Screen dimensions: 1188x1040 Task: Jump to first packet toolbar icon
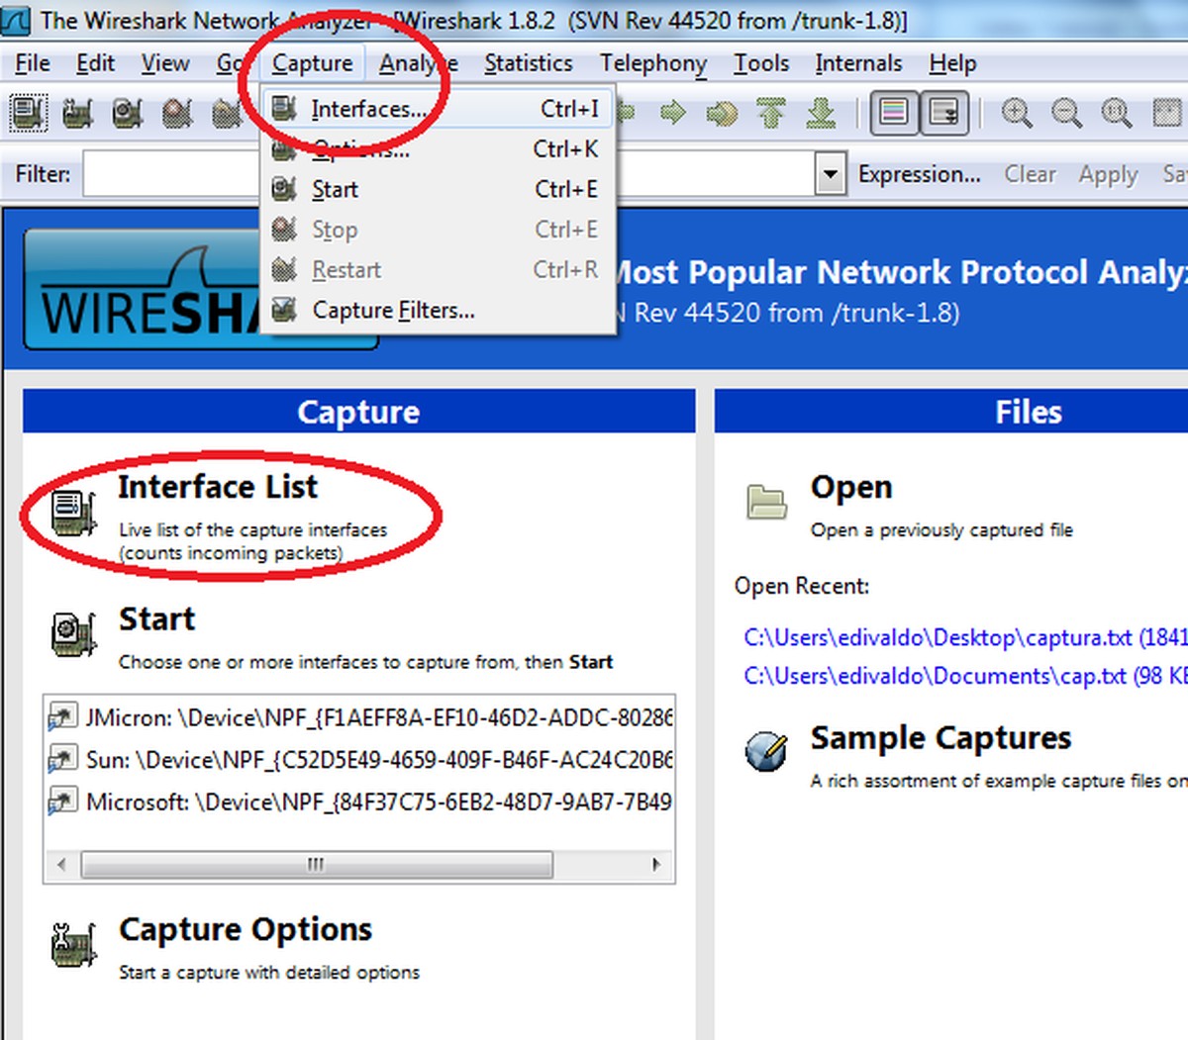(771, 112)
